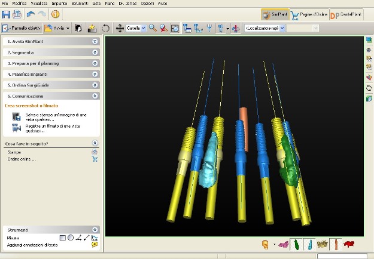Viewport: 374px width, 259px height.
Task: Click the Ordine online link
Action: [x=22, y=159]
